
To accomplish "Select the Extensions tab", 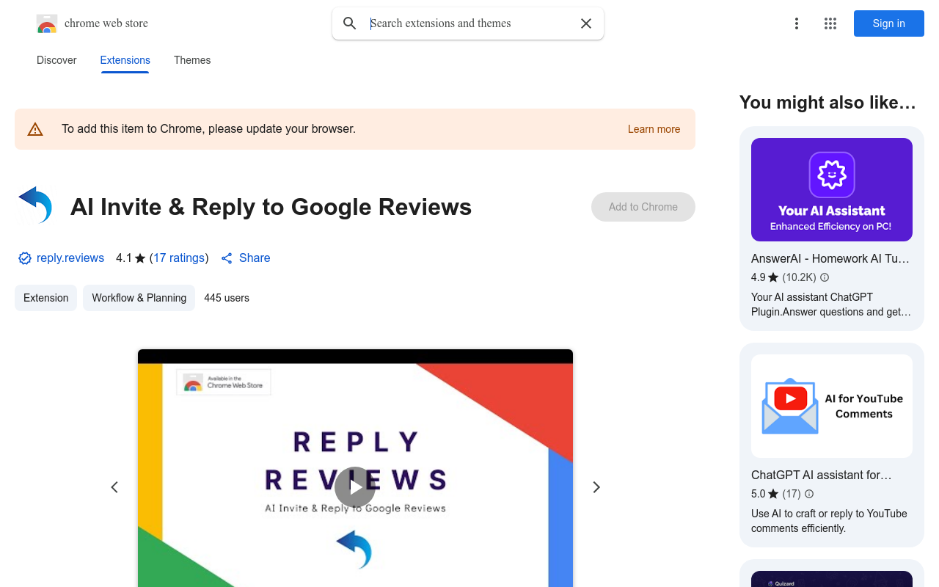I will click(125, 60).
